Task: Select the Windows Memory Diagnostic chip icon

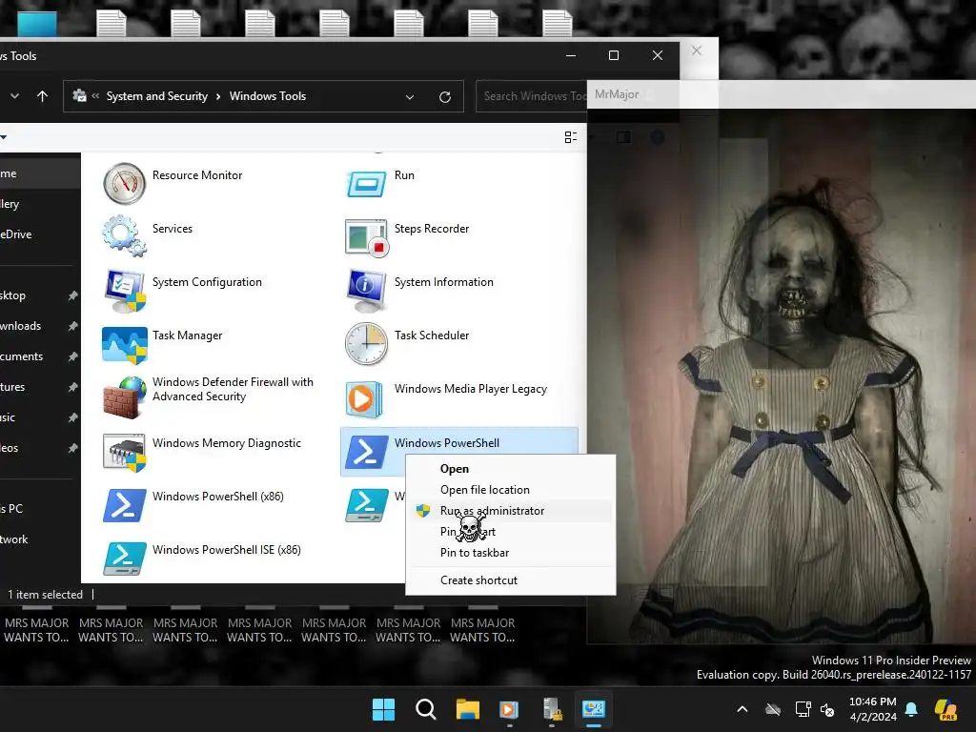Action: click(125, 452)
